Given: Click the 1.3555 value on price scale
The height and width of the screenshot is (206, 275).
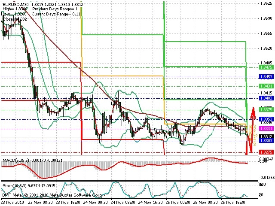Looking at the screenshot, I should [x=266, y=33].
